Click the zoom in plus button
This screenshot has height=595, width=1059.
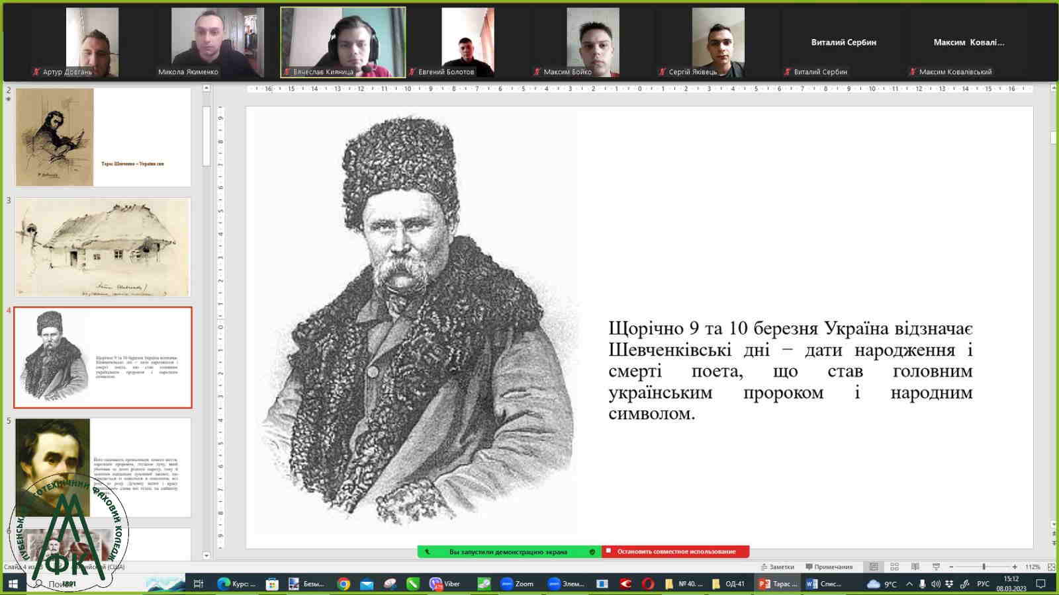click(x=1015, y=567)
